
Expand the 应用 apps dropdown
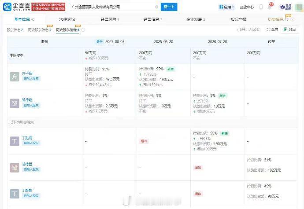coord(226,7)
